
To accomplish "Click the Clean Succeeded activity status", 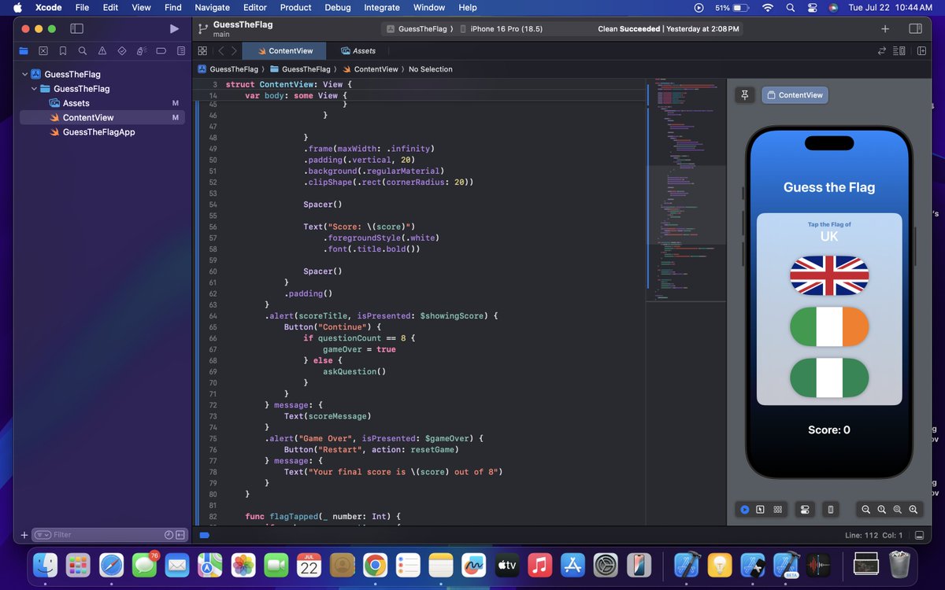I will [x=669, y=29].
